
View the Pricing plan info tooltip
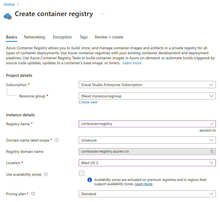pyautogui.click(x=33, y=194)
